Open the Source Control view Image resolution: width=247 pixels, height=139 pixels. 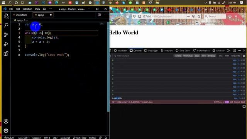pyautogui.click(x=6, y=35)
